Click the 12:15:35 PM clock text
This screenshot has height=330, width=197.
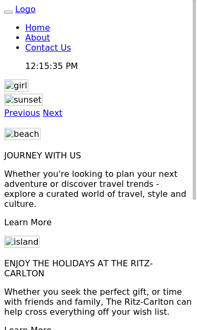tap(51, 66)
